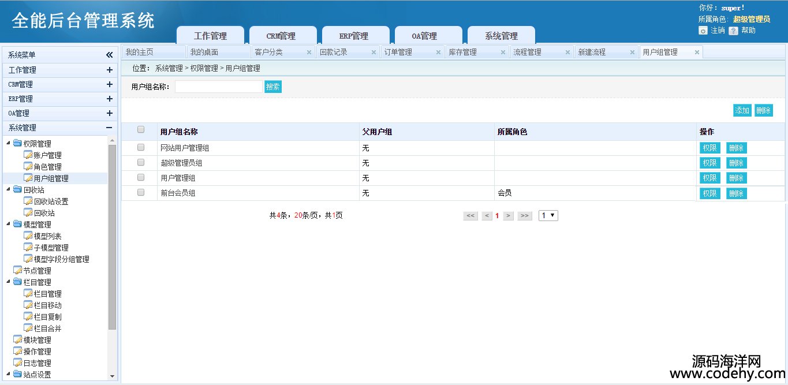This screenshot has height=385, width=788.
Task: Expand the CRM管理 sidebar section
Action: tap(109, 84)
